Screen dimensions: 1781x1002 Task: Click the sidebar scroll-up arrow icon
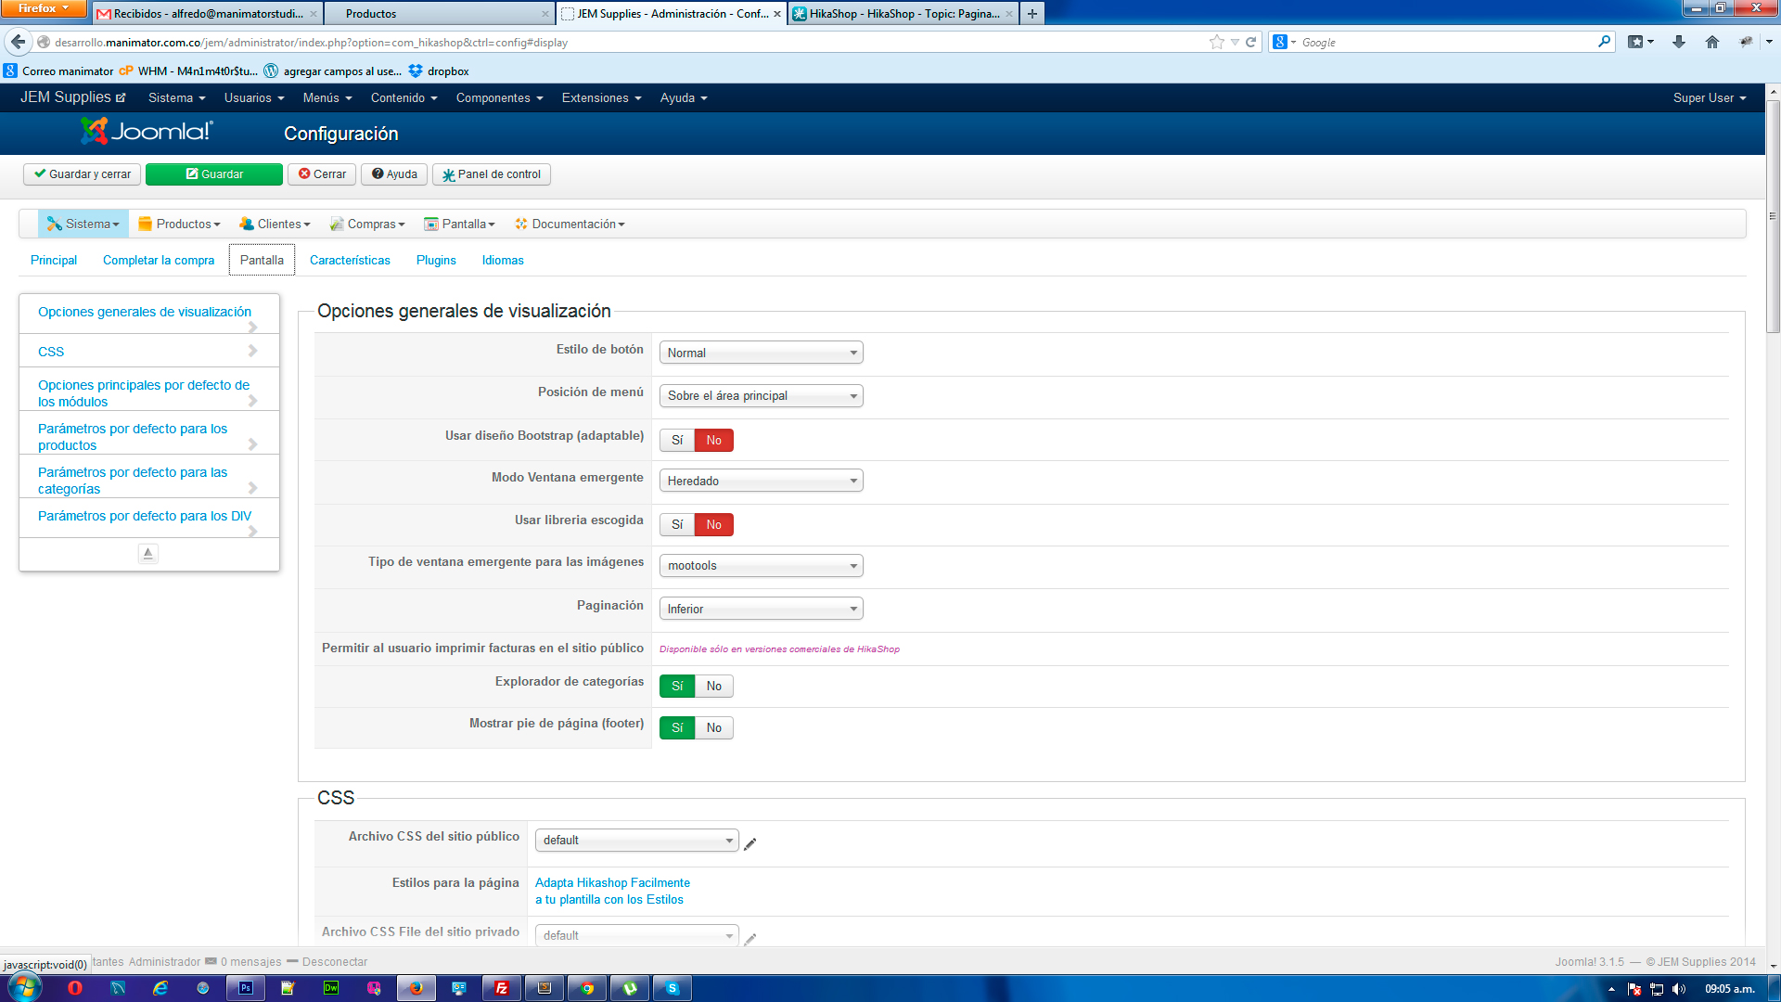point(147,554)
